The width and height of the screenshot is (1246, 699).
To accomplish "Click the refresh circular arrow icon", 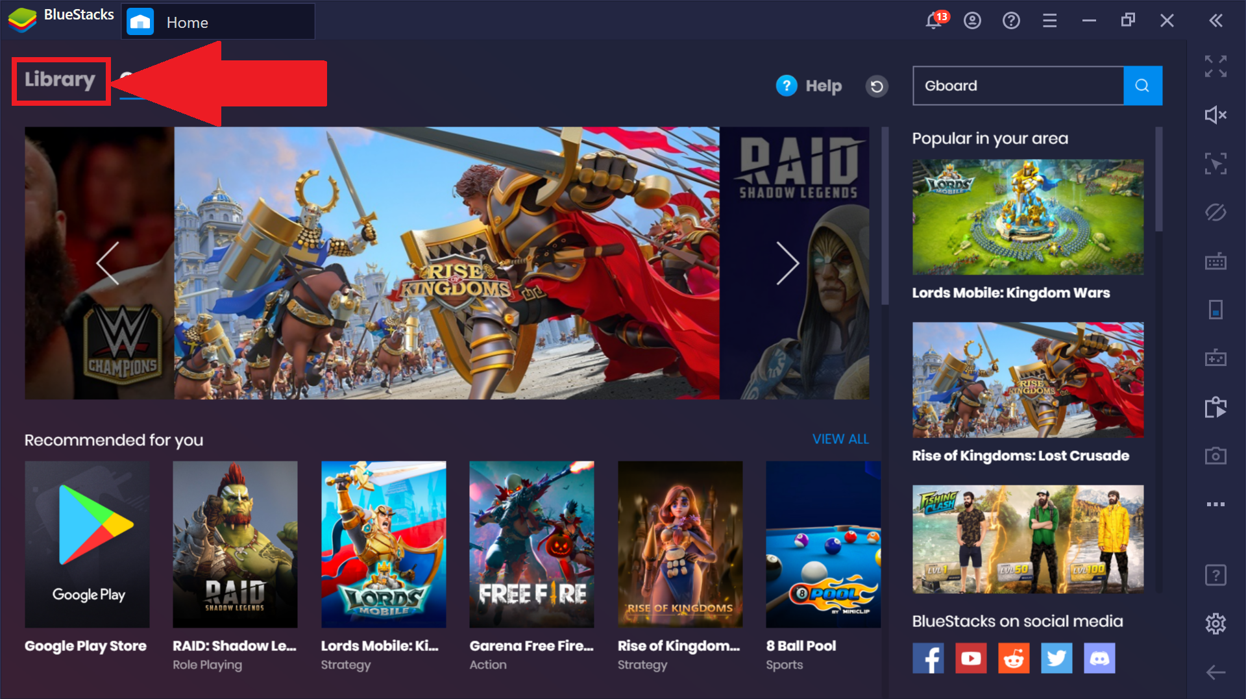I will click(x=877, y=86).
